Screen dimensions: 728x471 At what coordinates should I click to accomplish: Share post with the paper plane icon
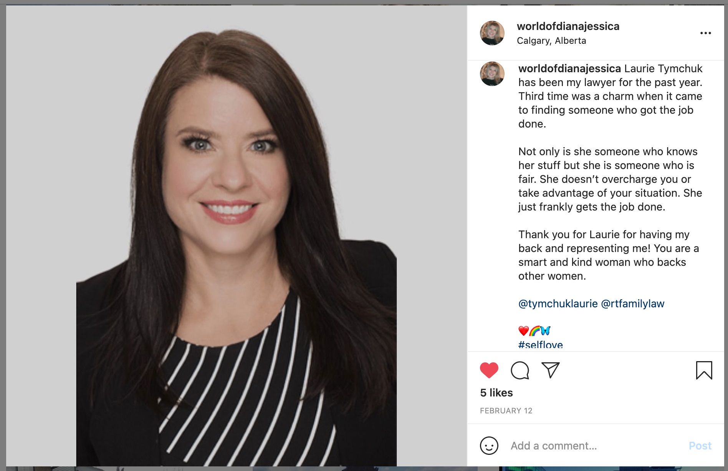pyautogui.click(x=551, y=370)
